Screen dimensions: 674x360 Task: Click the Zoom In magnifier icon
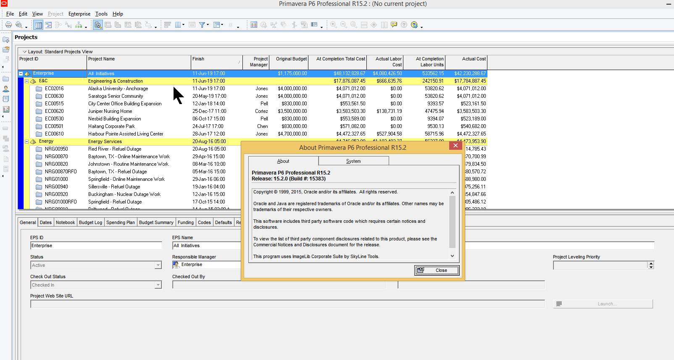[334, 25]
